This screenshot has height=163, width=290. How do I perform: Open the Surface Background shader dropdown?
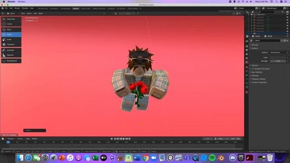(x=279, y=53)
